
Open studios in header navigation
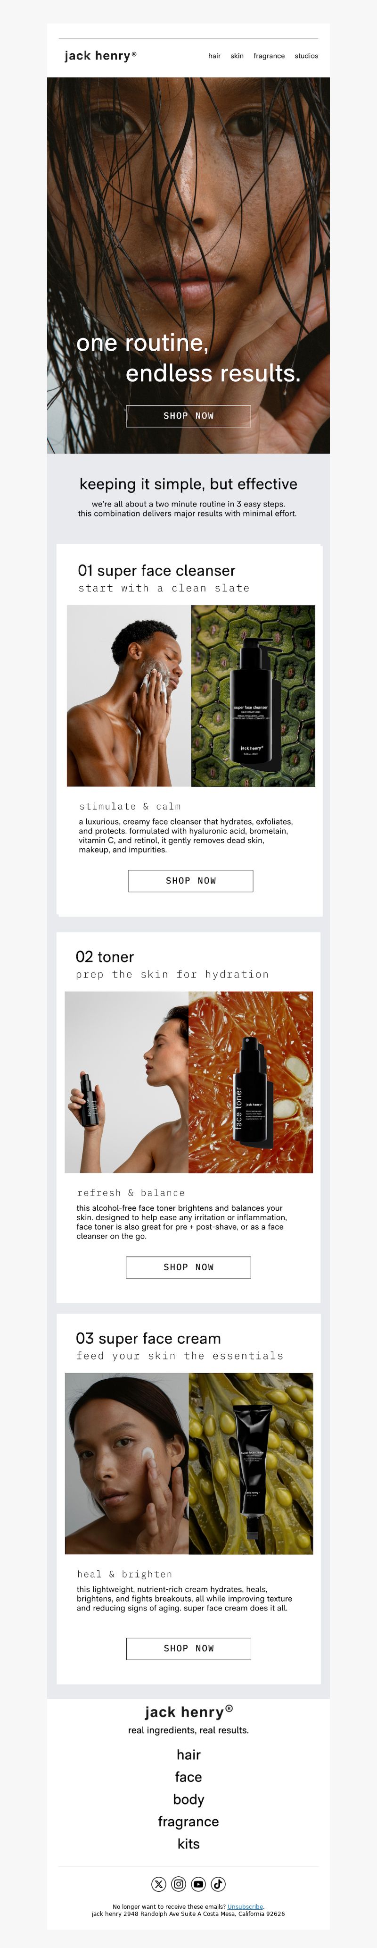306,56
